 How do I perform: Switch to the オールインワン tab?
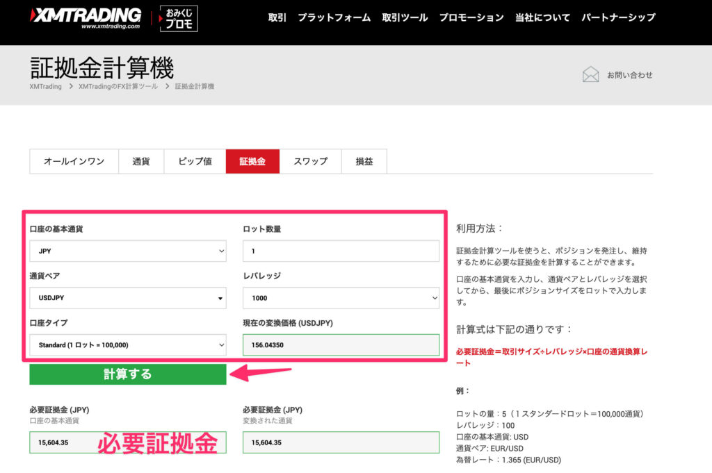tap(73, 160)
